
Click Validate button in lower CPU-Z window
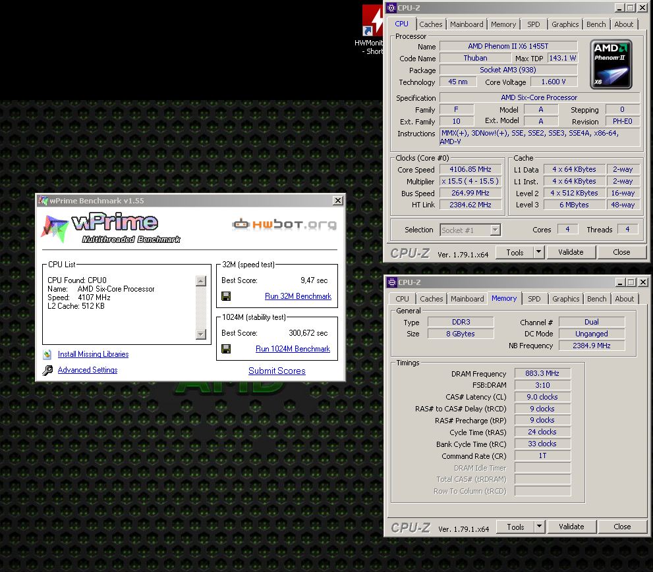571,527
